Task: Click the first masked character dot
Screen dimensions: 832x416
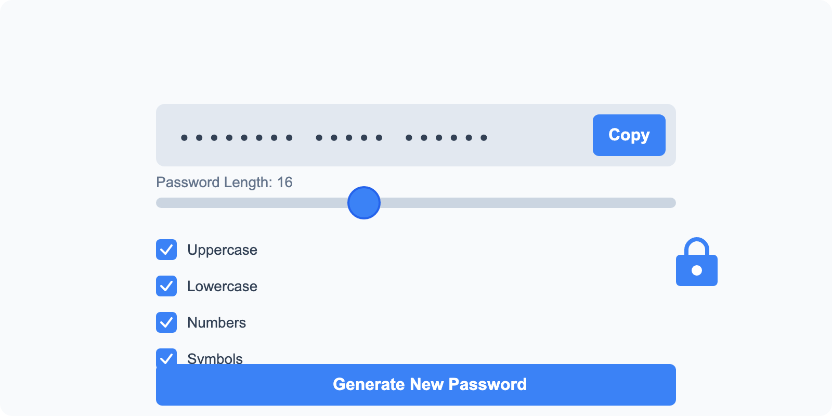Action: (x=183, y=137)
